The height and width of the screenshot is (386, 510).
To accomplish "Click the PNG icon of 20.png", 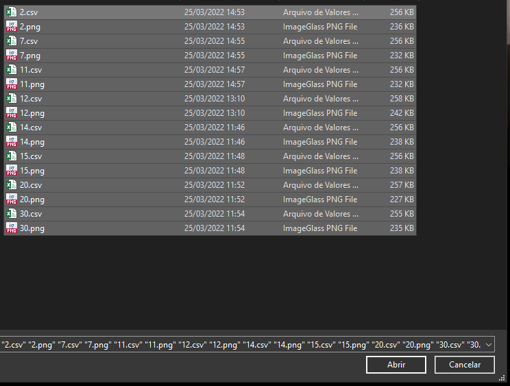I will [12, 200].
